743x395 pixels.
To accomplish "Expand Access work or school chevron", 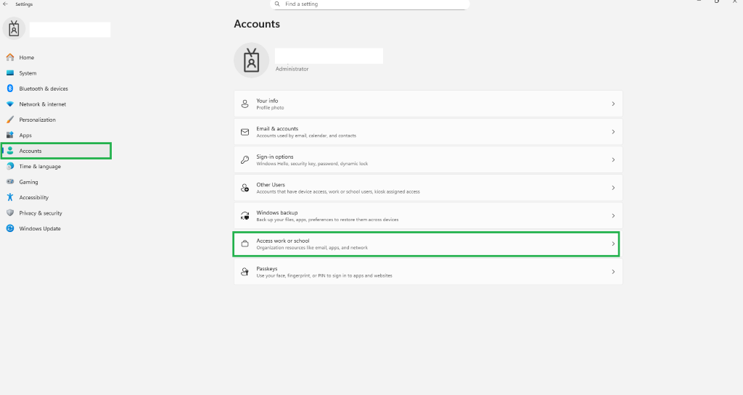I will pos(613,244).
